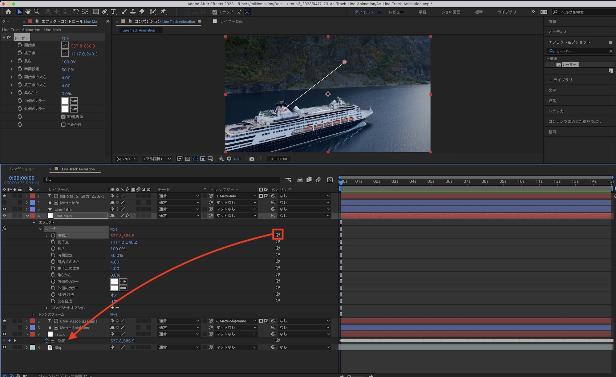Hide the Ship layer with eye icon
This screenshot has height=377, width=616.
point(4,347)
